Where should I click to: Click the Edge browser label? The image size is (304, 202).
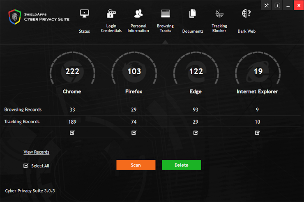196,92
